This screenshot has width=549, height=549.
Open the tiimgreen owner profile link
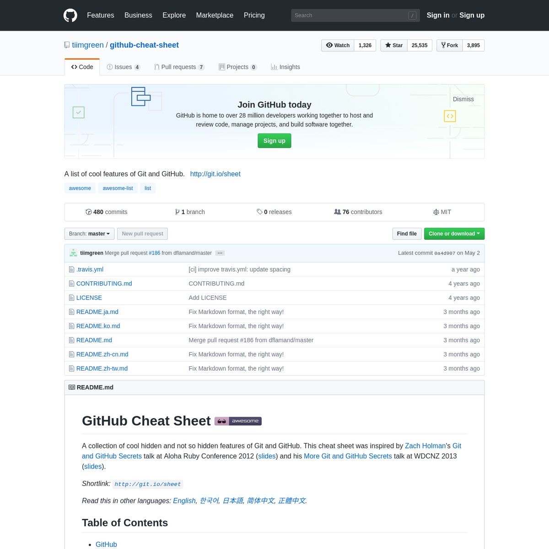pos(88,45)
